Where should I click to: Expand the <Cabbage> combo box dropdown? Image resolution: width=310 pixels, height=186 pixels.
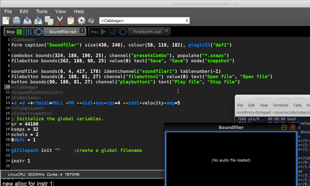pyautogui.click(x=187, y=20)
